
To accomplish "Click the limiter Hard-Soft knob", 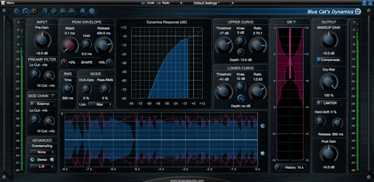I will [x=320, y=121].
